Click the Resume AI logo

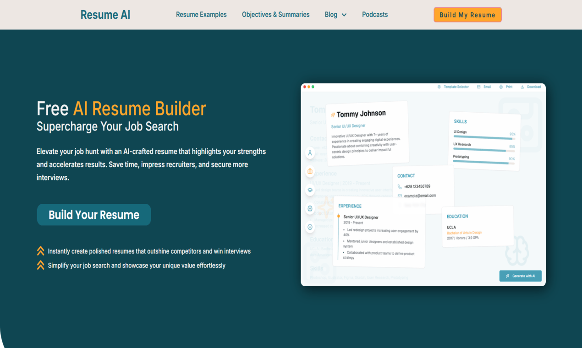pos(105,14)
